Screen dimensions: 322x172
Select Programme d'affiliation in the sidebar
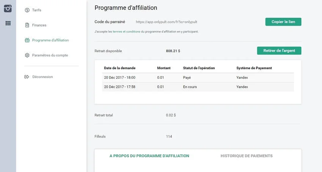point(50,40)
